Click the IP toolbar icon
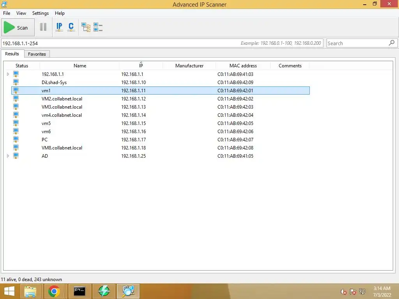Viewport: 399px width, 299px height. [x=59, y=27]
